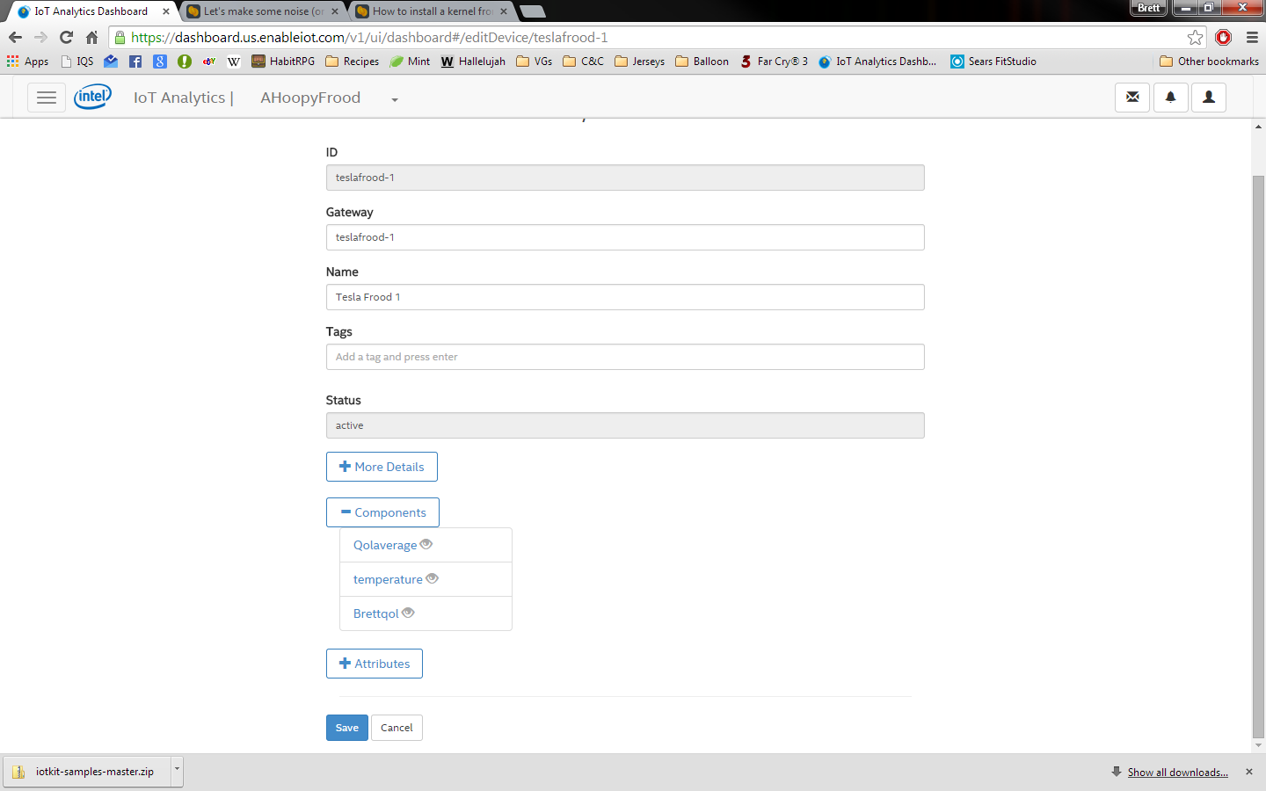
Task: Reload the page with refresh icon
Action: tap(66, 37)
